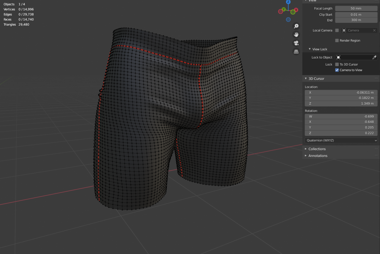Toggle camera view with camera icon
The width and height of the screenshot is (380, 254).
coord(296,43)
